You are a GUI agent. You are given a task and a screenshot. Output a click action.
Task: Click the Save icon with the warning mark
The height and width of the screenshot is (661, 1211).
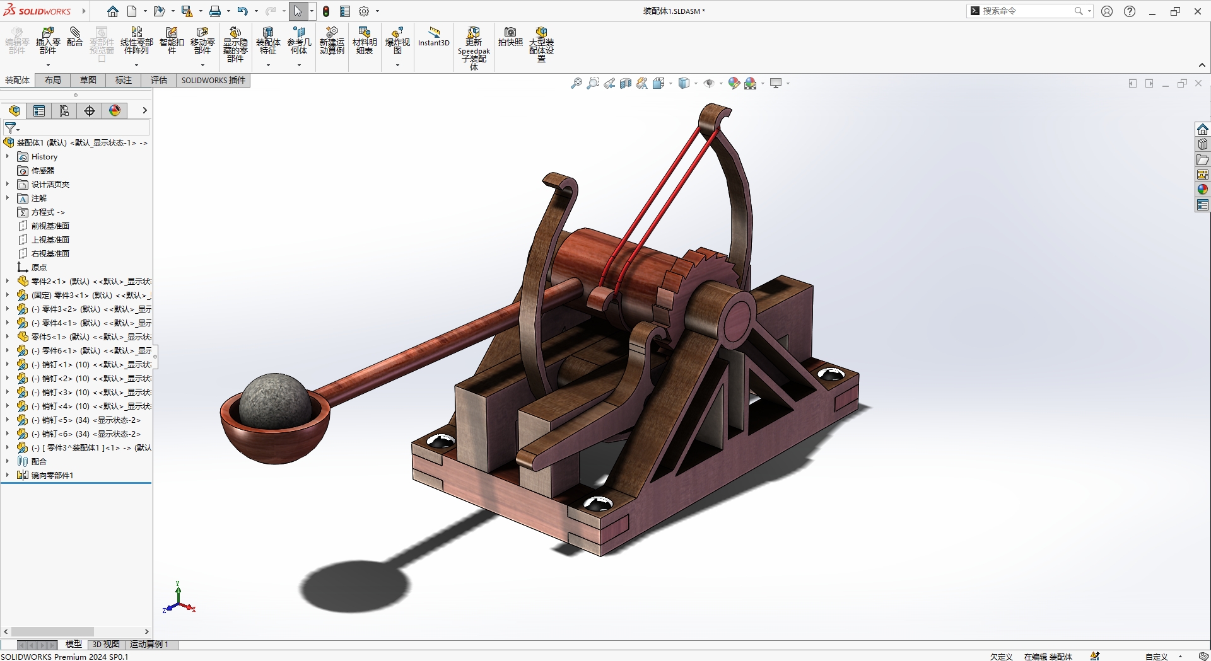pyautogui.click(x=187, y=11)
